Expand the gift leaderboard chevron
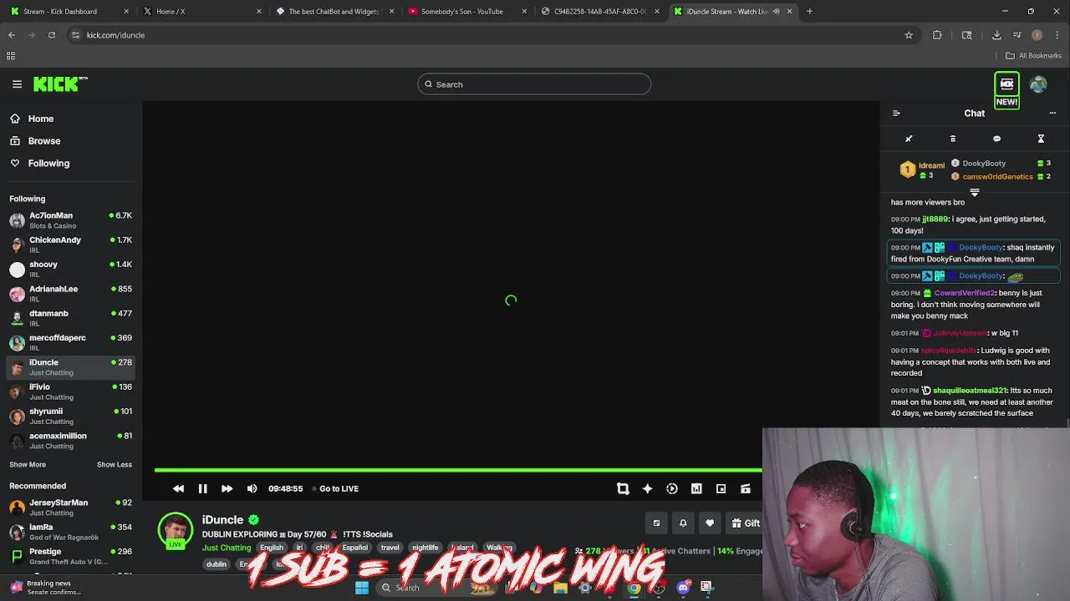1070x601 pixels. point(974,193)
